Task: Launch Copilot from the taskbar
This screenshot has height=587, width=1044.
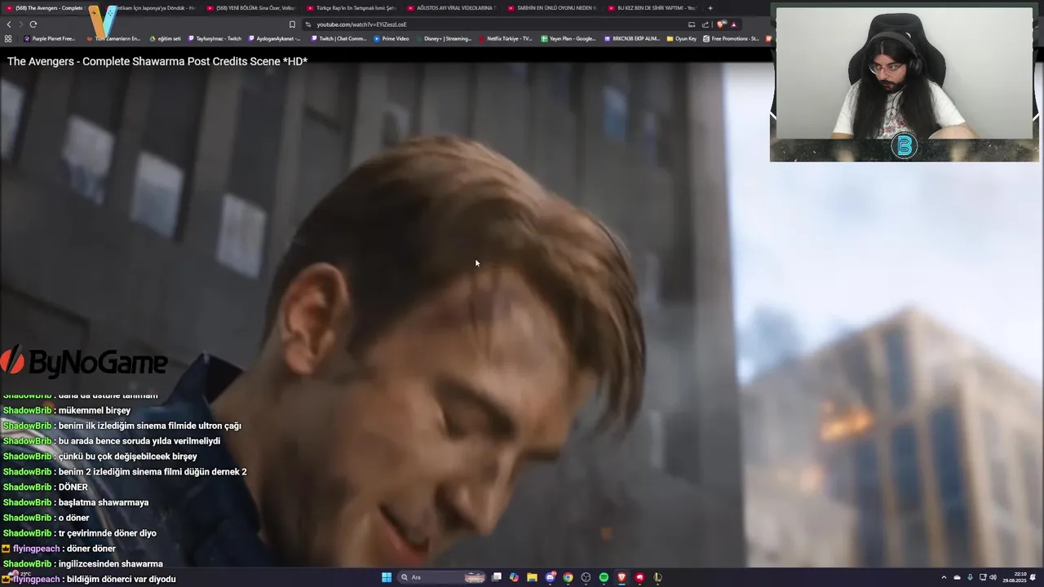Action: 514,577
